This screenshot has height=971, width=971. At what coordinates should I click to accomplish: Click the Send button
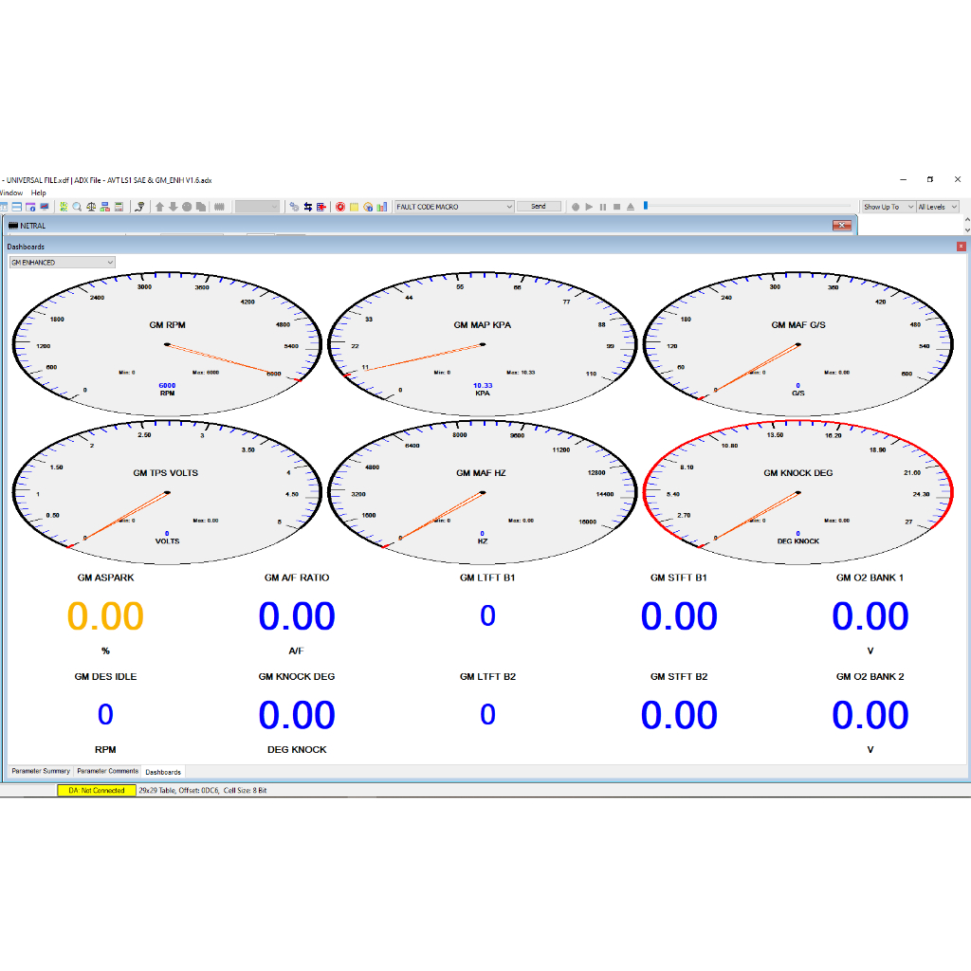(539, 206)
